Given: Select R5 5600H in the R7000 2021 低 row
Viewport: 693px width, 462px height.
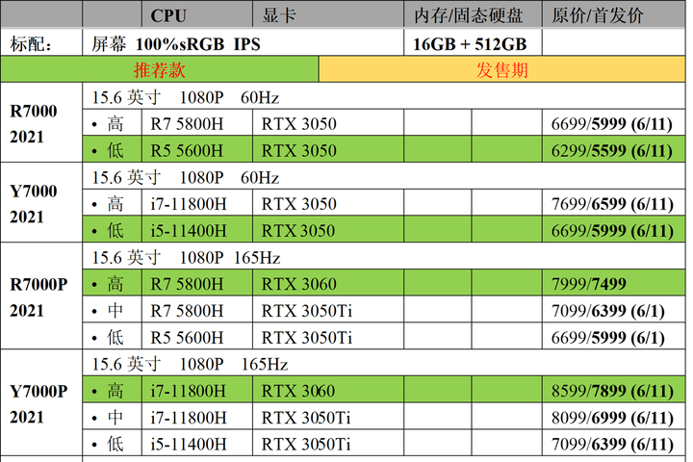Looking at the screenshot, I should (x=187, y=151).
